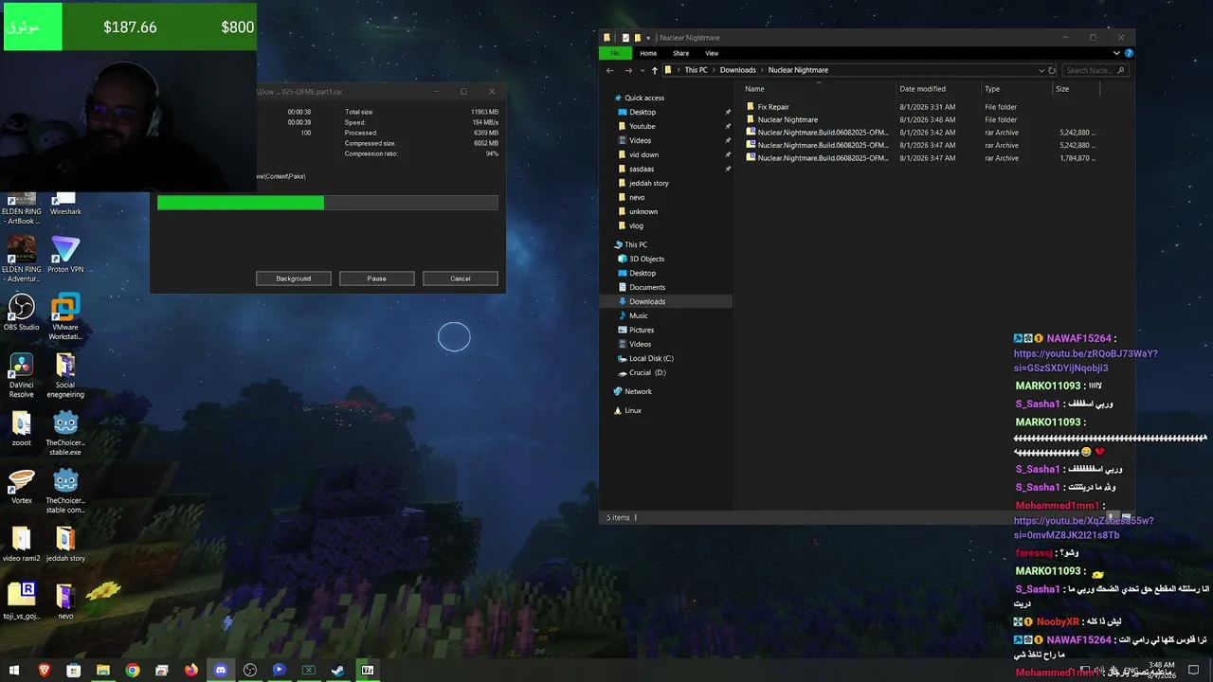This screenshot has width=1213, height=682.
Task: Open Wireshark desktop shortcut
Action: [x=65, y=204]
